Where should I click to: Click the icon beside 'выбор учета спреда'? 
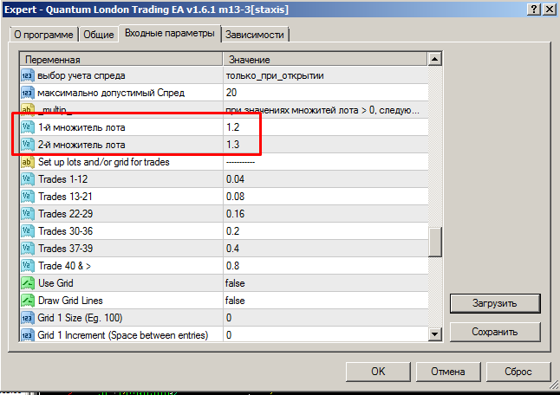click(x=28, y=75)
